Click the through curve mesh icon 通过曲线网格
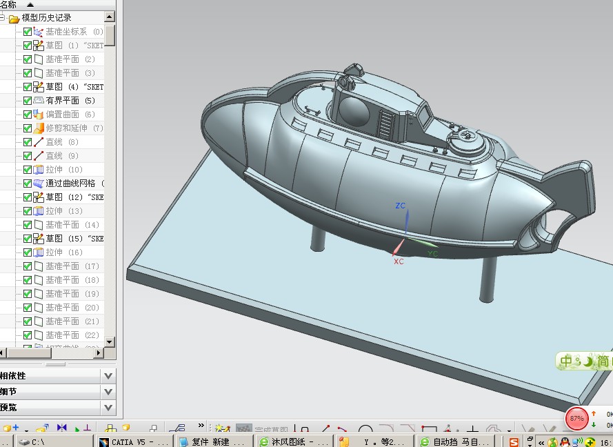The image size is (613, 447). click(39, 183)
